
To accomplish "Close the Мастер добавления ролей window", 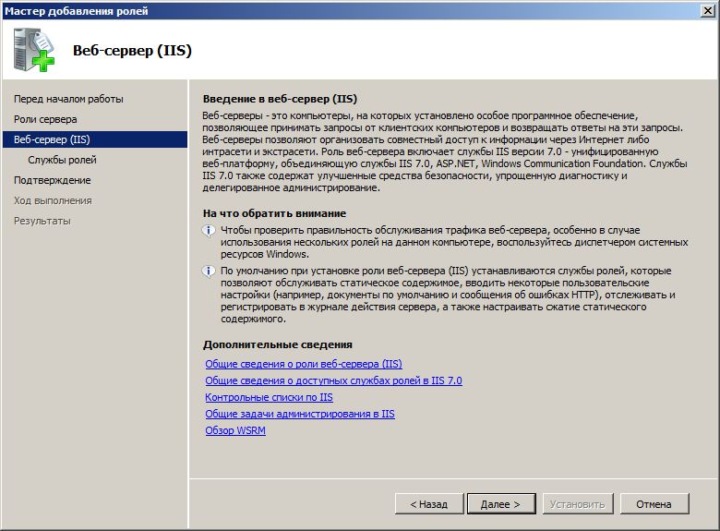I will (708, 10).
